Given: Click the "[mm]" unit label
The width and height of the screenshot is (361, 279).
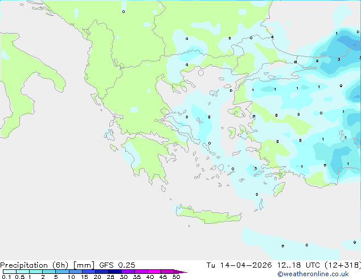Looking at the screenshot, I should [x=84, y=265].
